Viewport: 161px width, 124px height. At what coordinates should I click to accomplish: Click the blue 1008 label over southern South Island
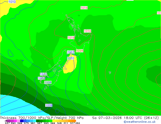[x=48, y=82]
